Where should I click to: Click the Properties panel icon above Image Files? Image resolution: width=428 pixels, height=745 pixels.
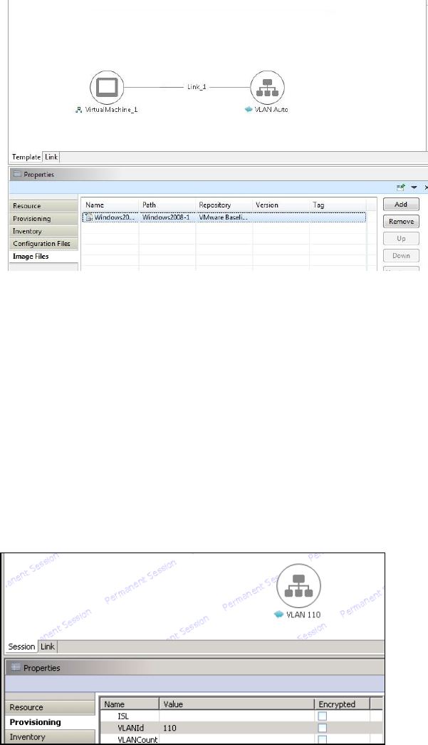pyautogui.click(x=18, y=174)
